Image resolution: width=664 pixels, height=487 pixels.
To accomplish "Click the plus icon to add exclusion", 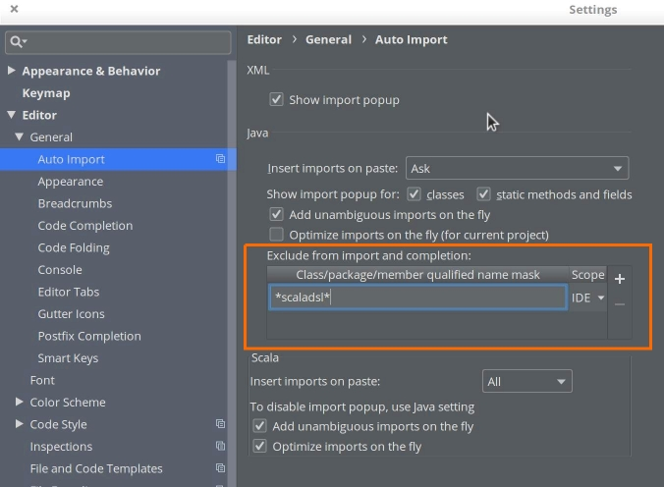I will 619,279.
